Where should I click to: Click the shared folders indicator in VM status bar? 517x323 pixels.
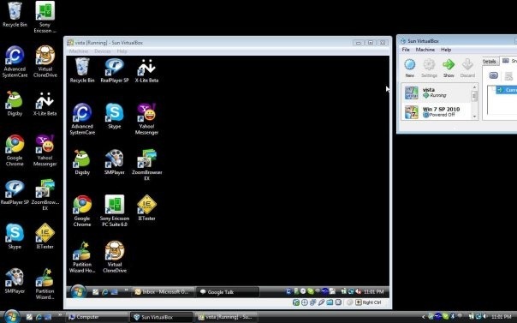(330, 302)
